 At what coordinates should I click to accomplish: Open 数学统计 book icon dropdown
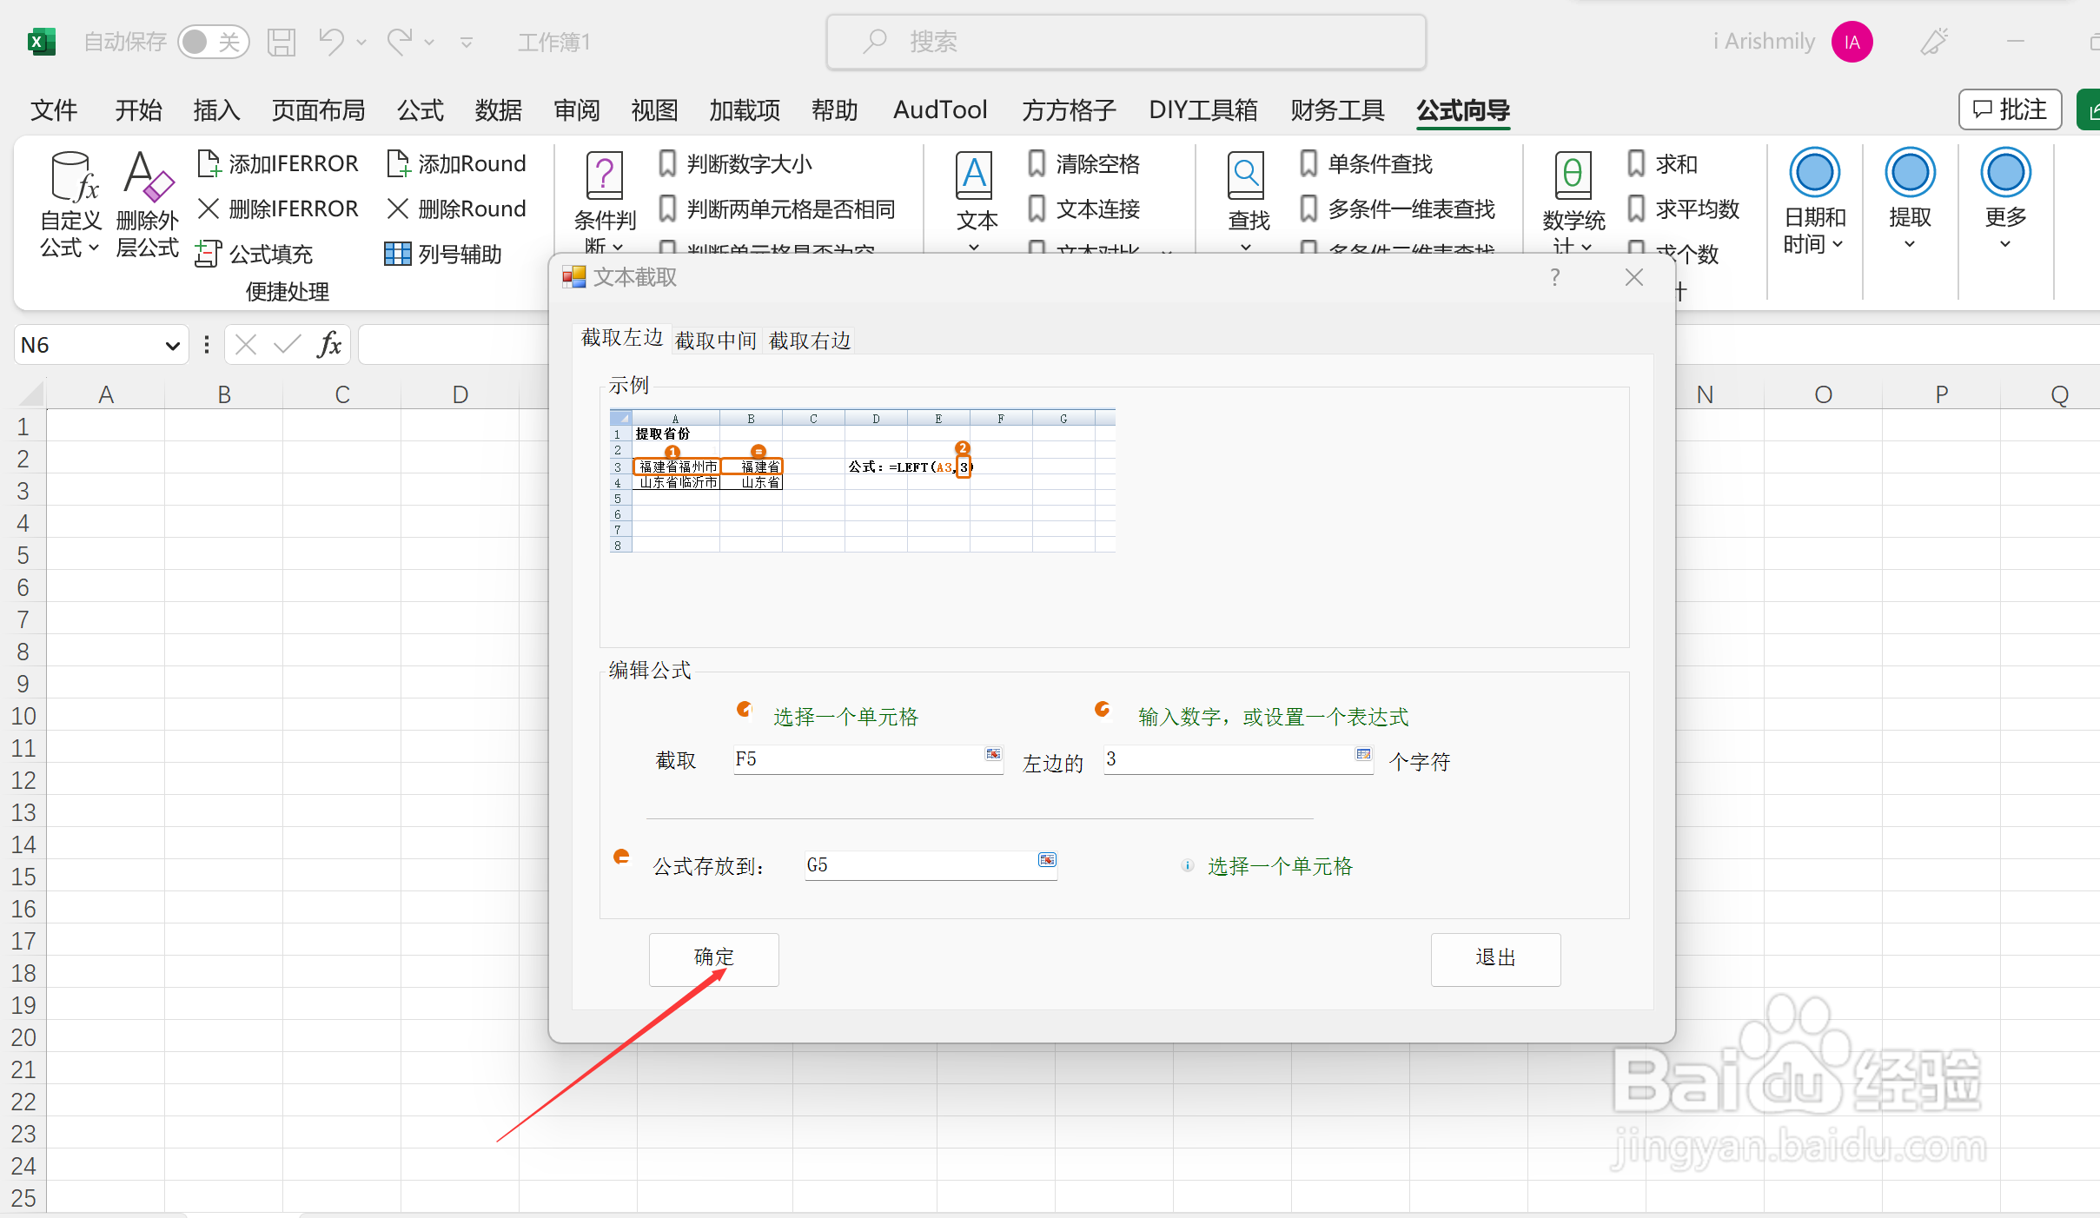coord(1573,202)
